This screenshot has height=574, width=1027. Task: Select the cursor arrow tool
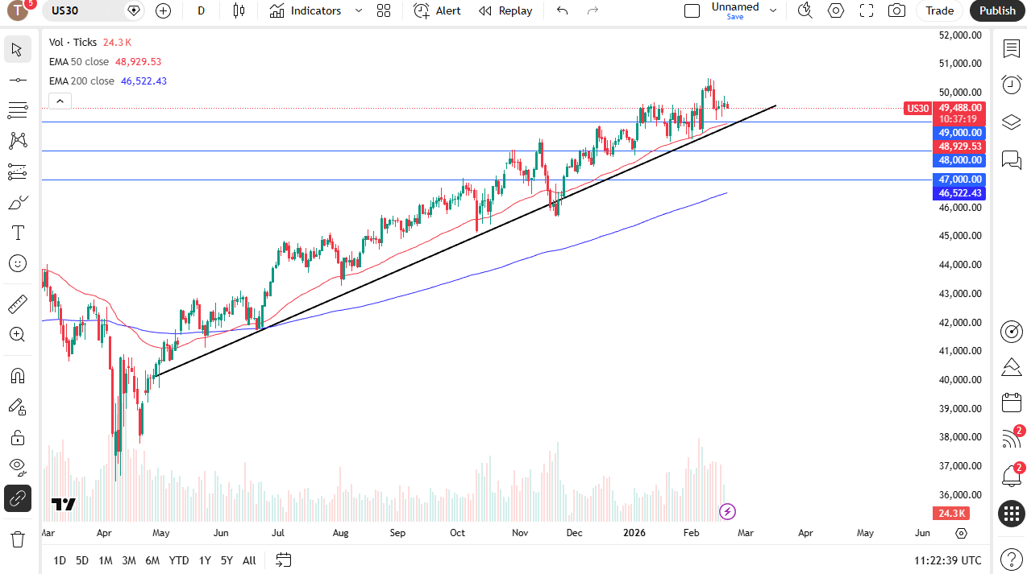[18, 49]
